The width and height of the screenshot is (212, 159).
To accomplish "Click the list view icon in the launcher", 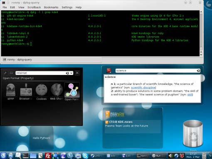I will pyautogui.click(x=11, y=73).
